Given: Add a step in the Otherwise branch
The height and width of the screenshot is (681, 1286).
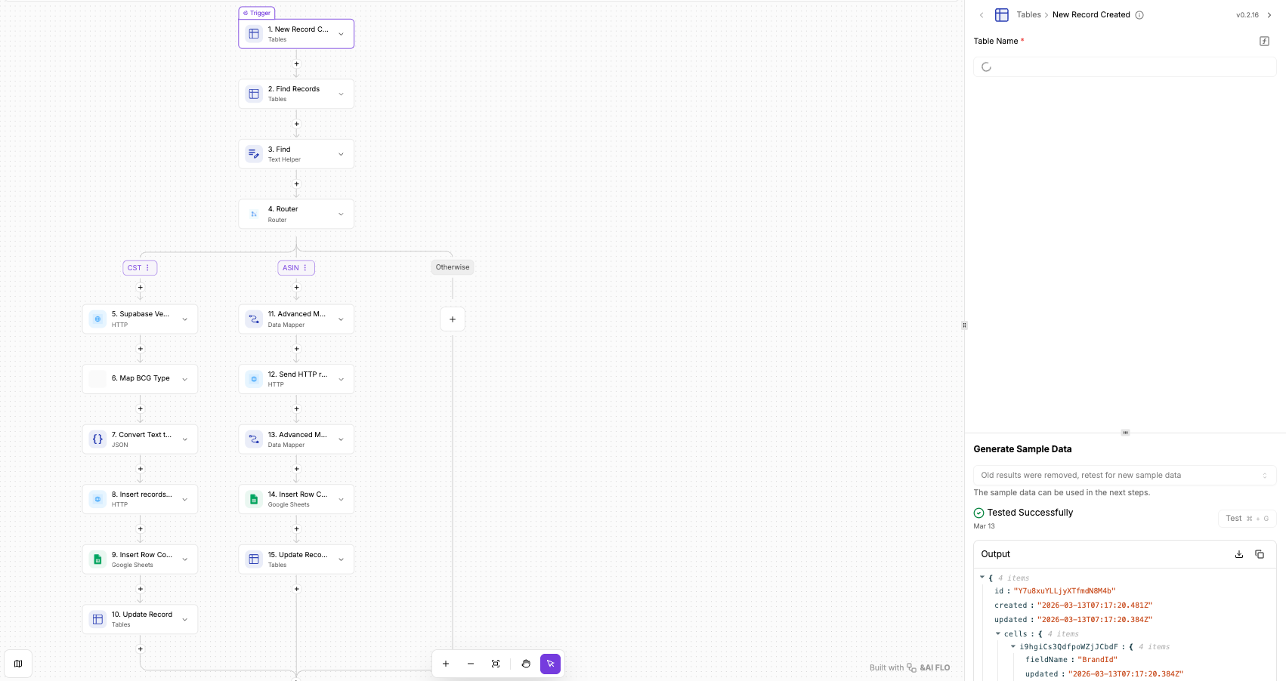Looking at the screenshot, I should tap(453, 319).
